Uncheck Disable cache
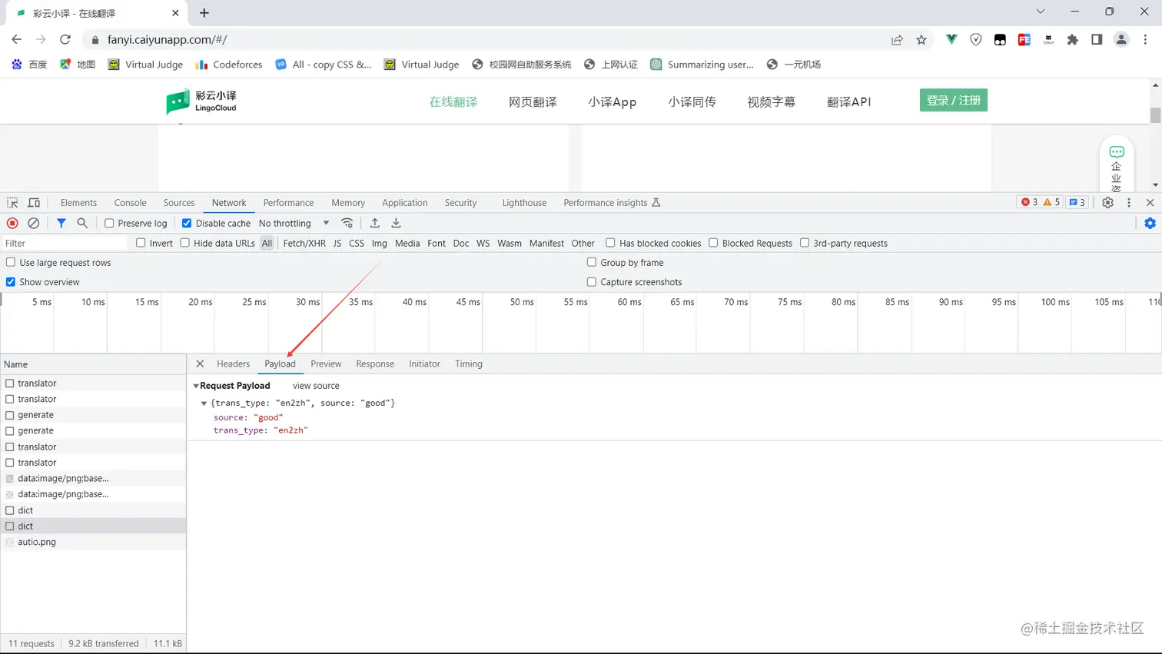 [187, 223]
